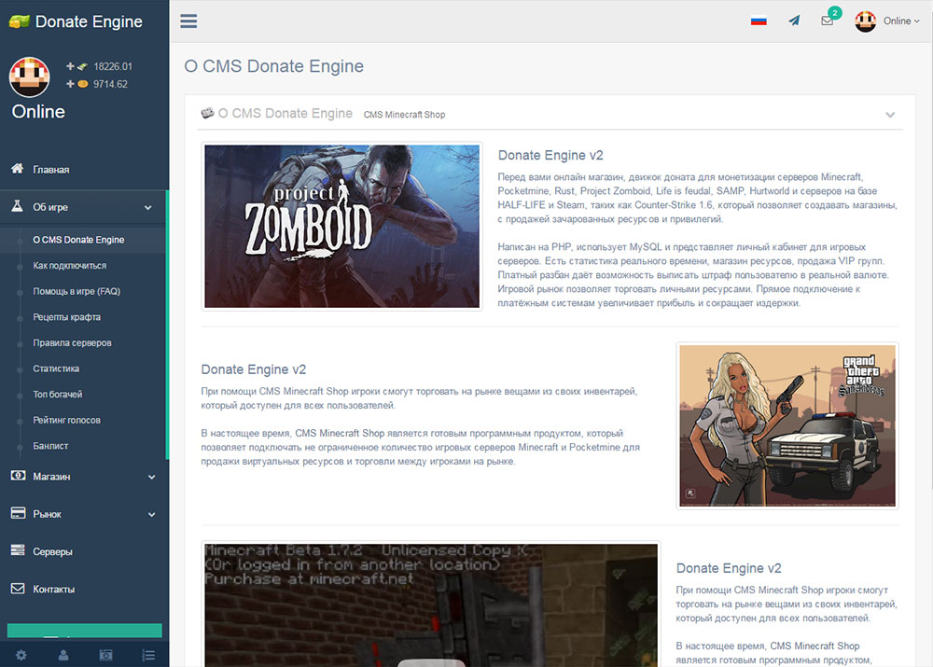Go to Рецепты крафта link
933x667 pixels.
pos(66,317)
